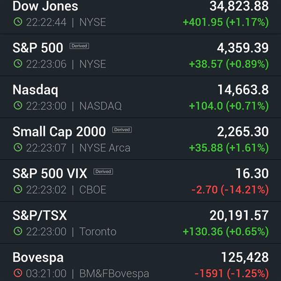Select the S&P 500 price 4,359.39
This screenshot has height=281, width=281.
coord(243,48)
